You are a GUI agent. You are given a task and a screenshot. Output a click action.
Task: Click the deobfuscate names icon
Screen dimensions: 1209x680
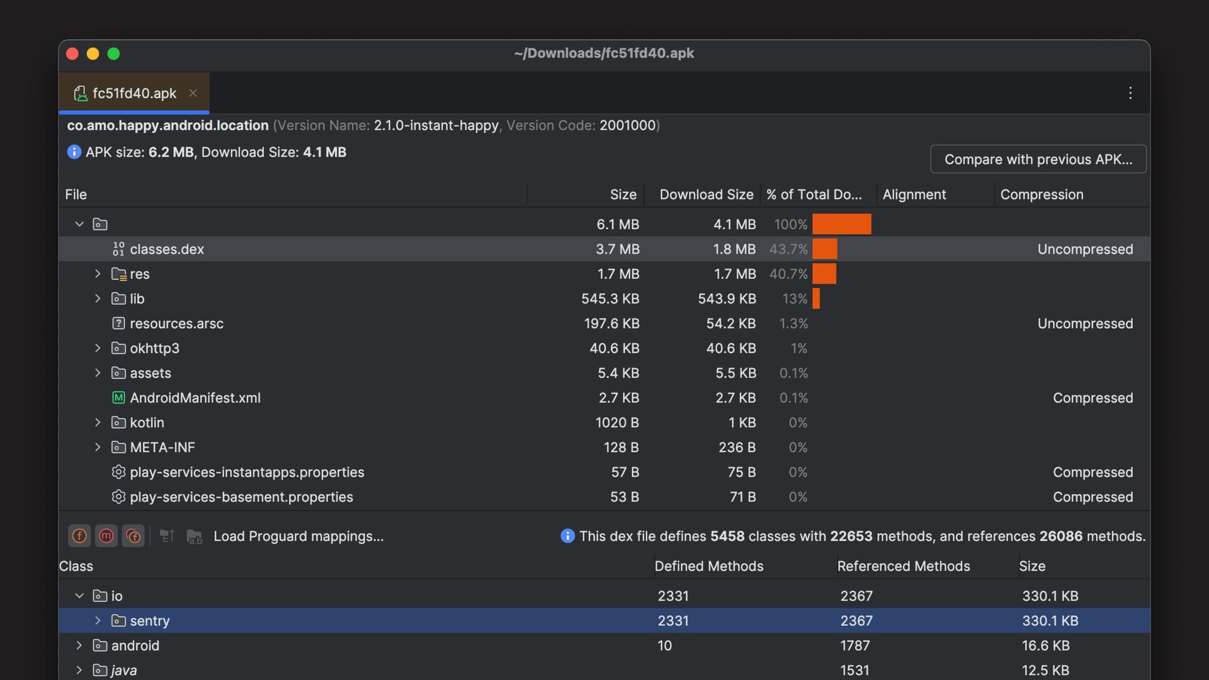(194, 536)
